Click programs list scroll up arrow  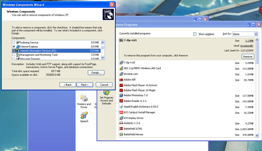coord(257,40)
